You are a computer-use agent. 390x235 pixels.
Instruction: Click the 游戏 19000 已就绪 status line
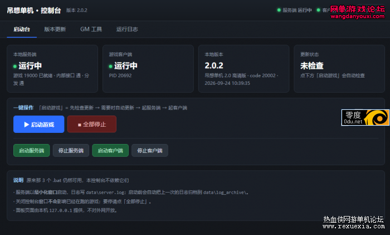coord(51,79)
